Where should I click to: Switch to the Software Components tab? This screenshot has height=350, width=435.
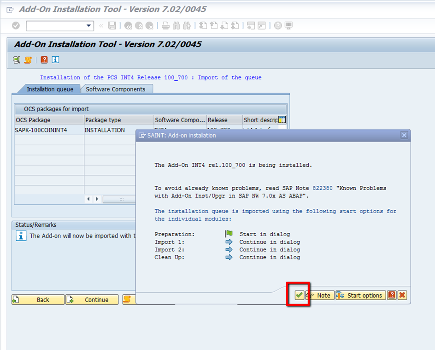[115, 89]
